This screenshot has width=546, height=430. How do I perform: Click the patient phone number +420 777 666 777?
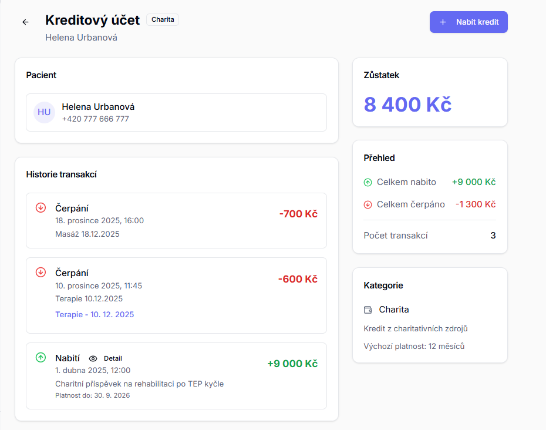click(95, 119)
